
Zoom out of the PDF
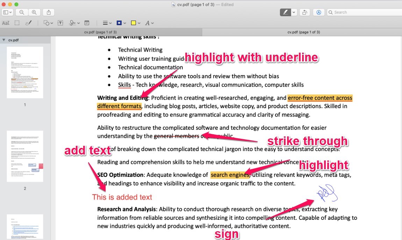coord(21,12)
